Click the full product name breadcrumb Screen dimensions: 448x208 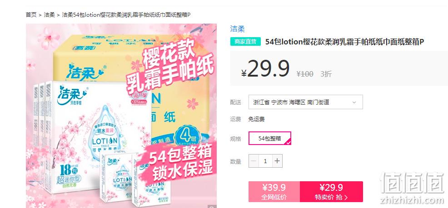126,15
